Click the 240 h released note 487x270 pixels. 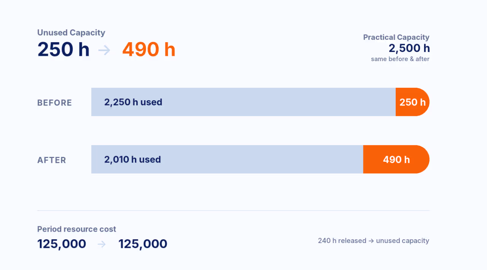(374, 241)
